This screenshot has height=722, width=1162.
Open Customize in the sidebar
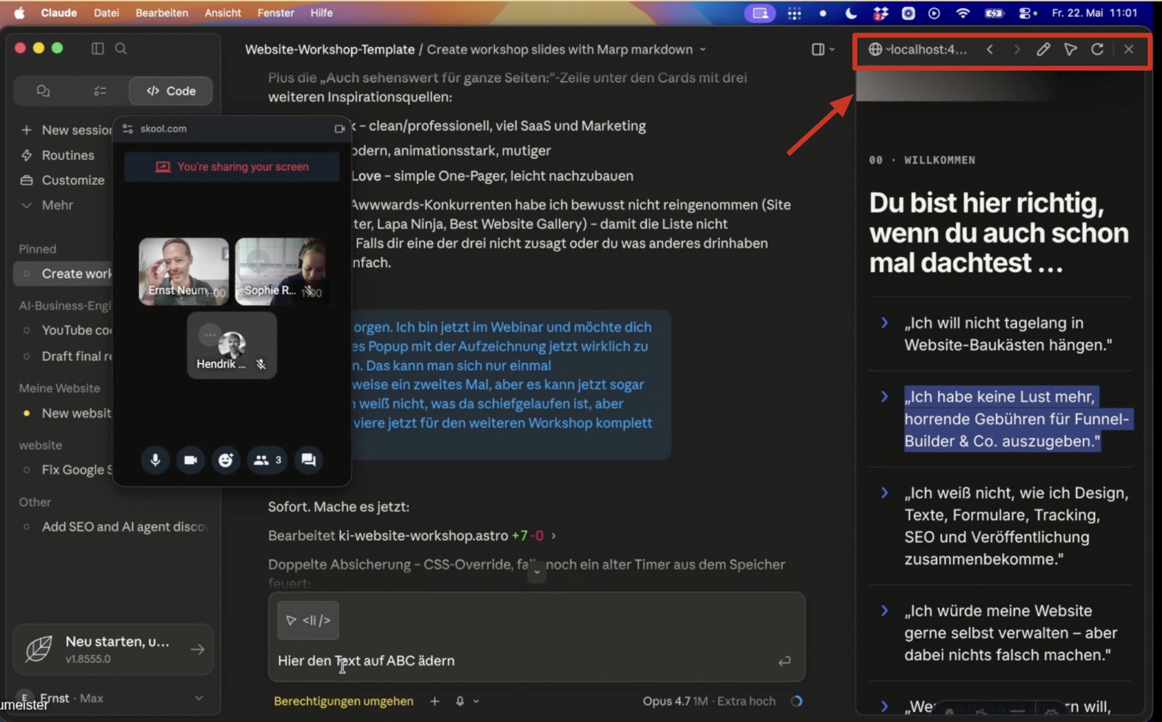click(x=62, y=180)
